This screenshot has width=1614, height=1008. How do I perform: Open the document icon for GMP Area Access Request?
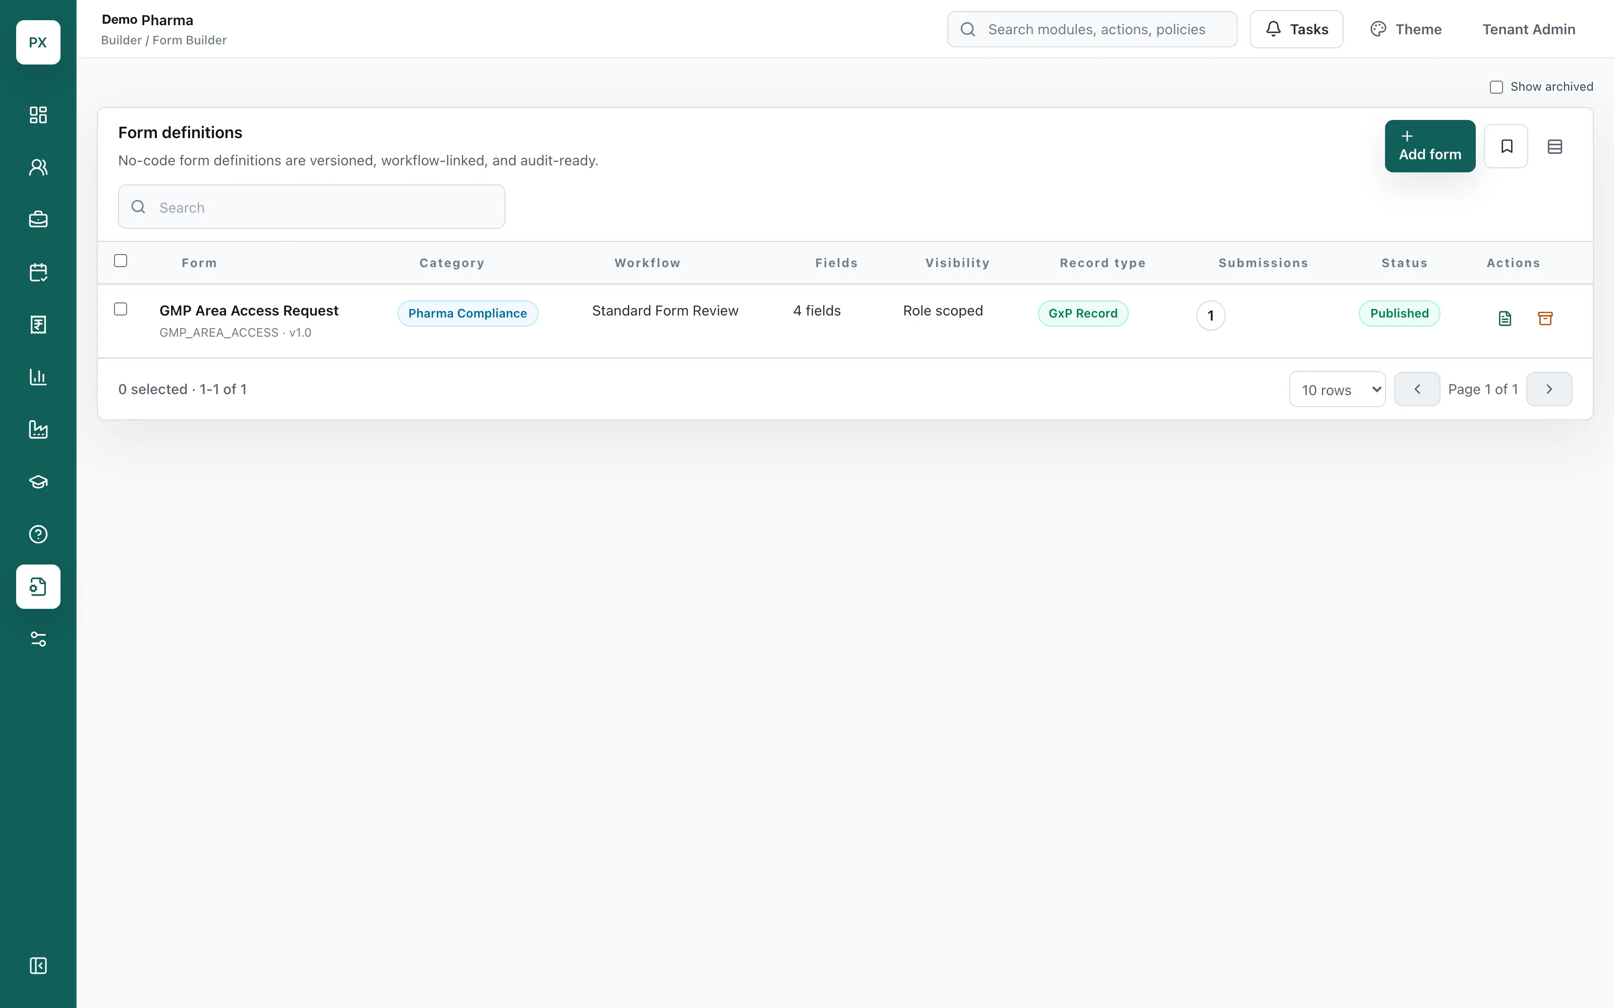(1505, 319)
